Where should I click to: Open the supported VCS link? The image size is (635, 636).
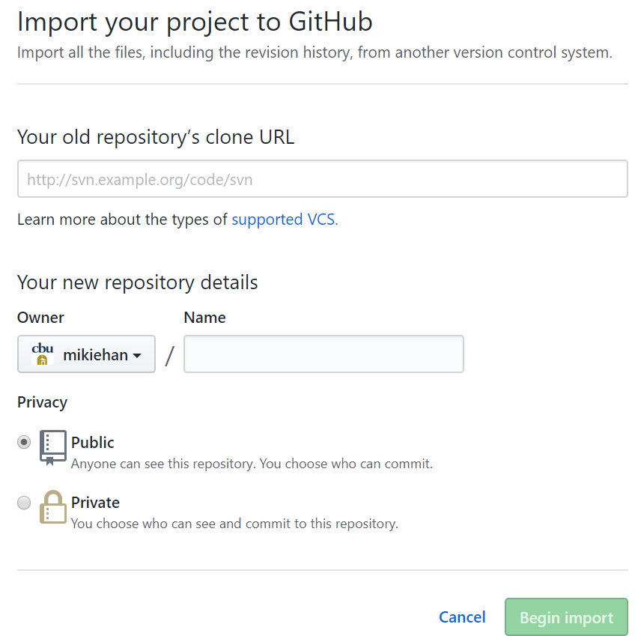pos(281,219)
